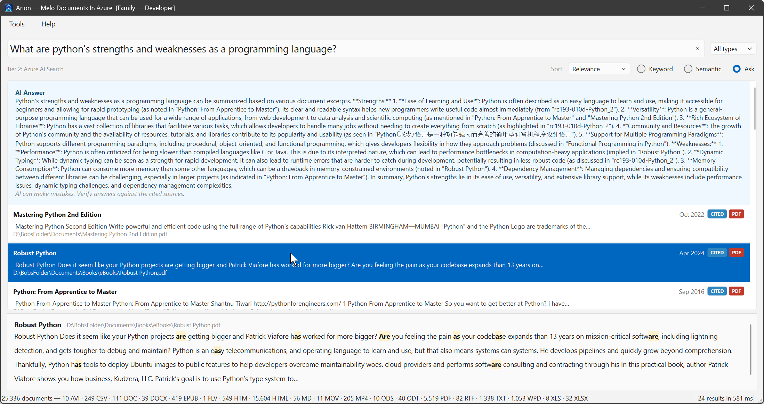
Task: Click the PDF badge on Mastering Python row
Action: point(736,214)
